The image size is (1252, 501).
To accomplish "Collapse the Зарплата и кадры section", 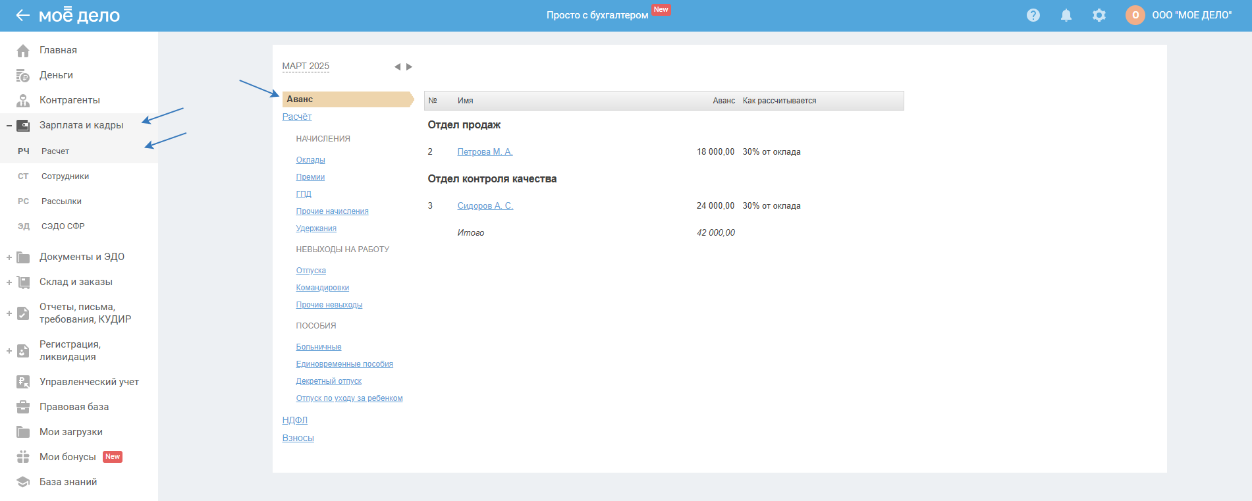I will (9, 126).
